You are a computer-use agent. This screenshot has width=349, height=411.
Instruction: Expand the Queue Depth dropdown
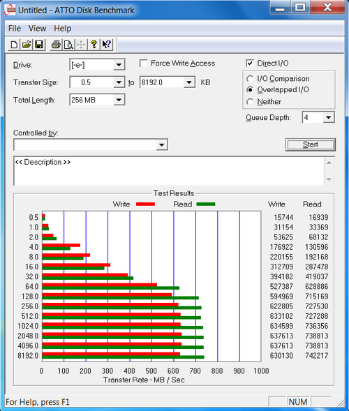(329, 117)
